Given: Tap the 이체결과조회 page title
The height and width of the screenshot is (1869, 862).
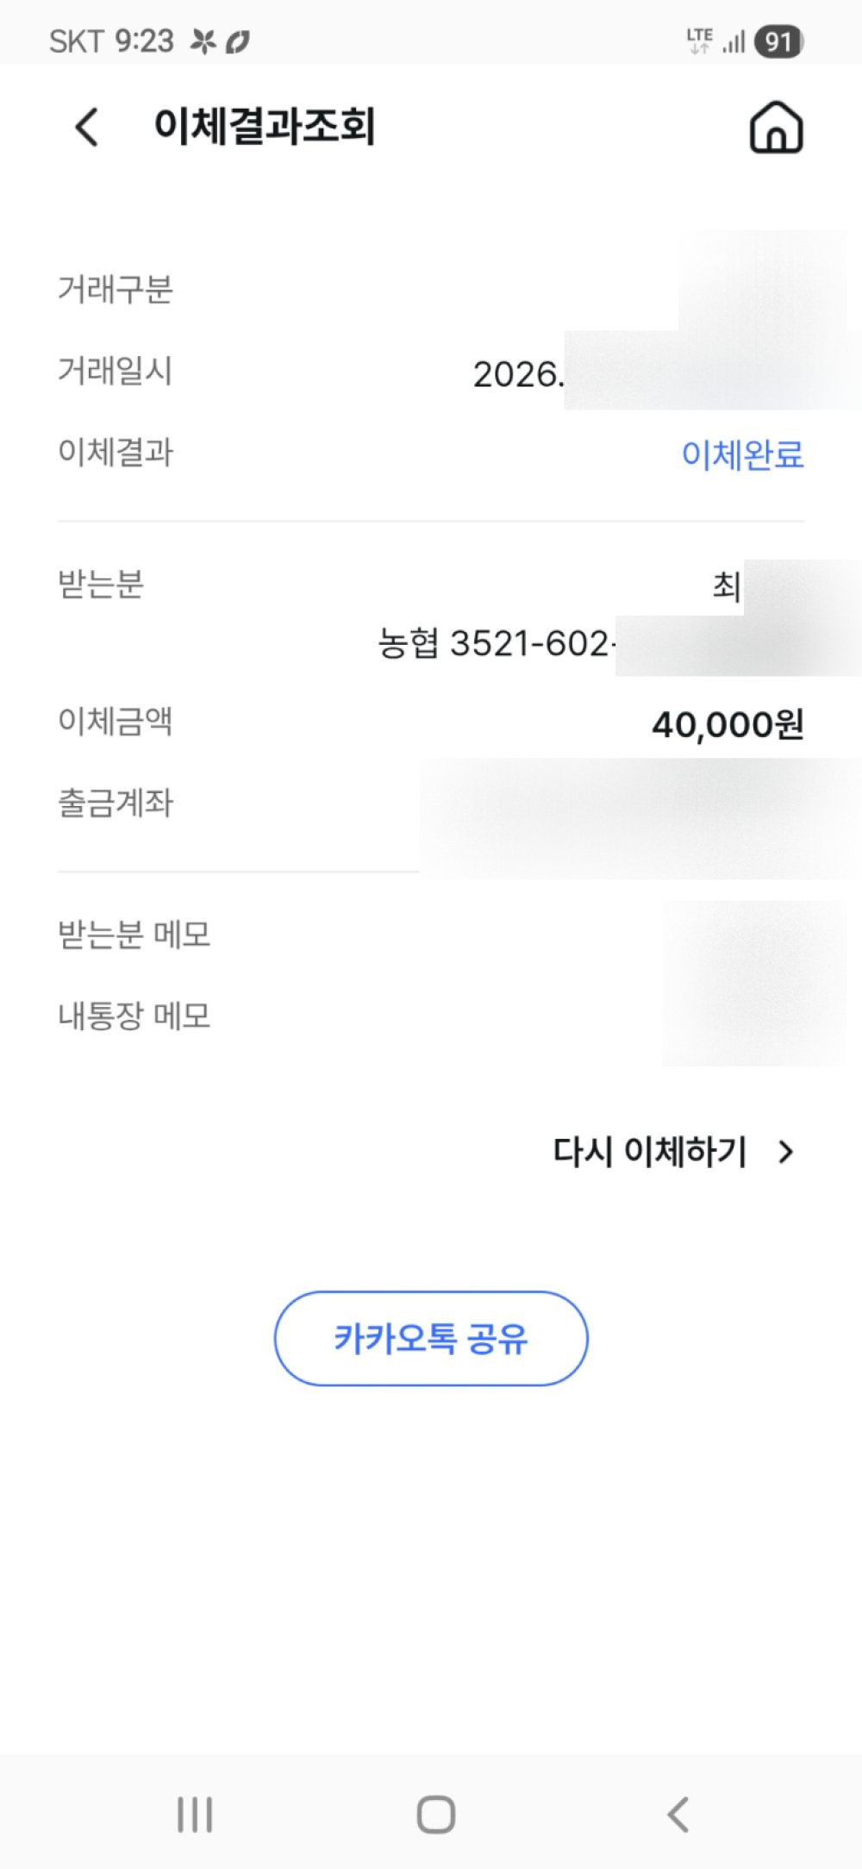Looking at the screenshot, I should pyautogui.click(x=265, y=127).
